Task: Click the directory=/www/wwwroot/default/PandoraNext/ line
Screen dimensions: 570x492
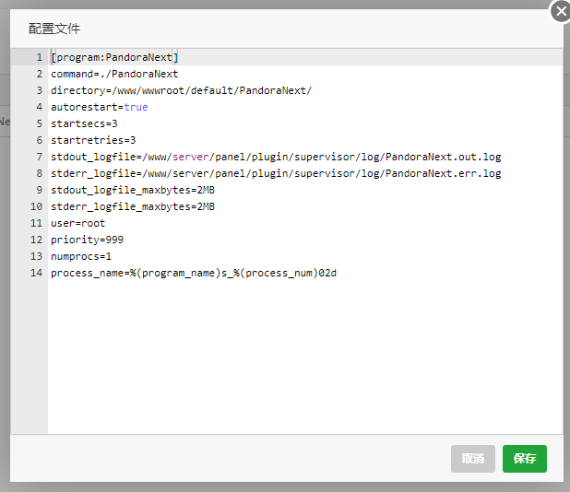Action: pos(182,90)
